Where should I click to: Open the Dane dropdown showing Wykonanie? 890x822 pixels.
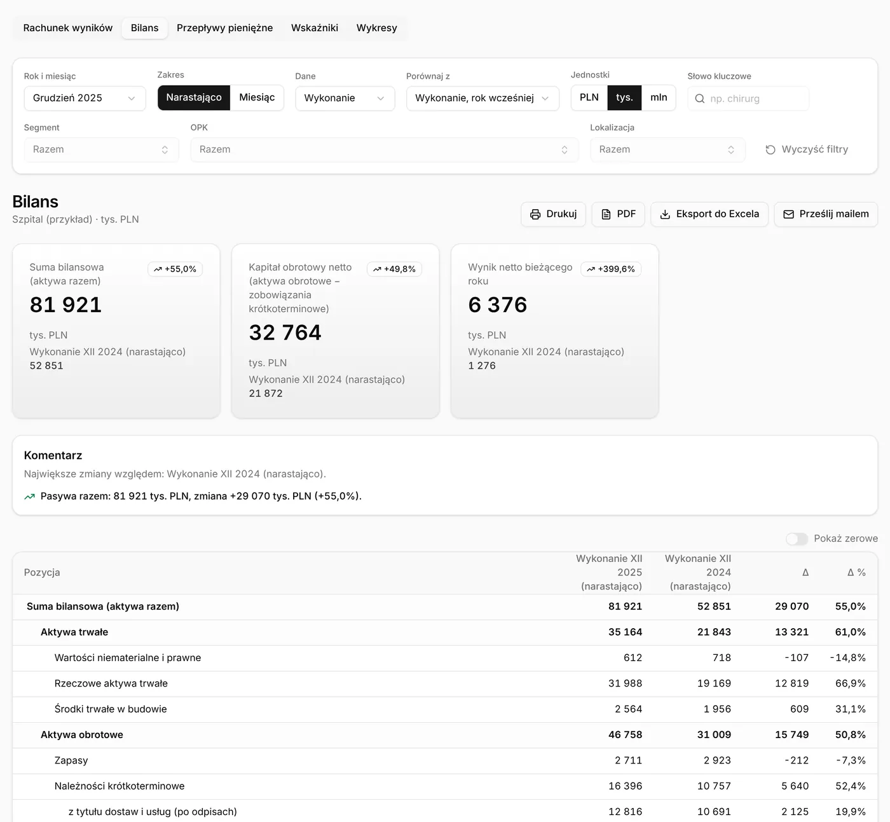[x=345, y=99]
